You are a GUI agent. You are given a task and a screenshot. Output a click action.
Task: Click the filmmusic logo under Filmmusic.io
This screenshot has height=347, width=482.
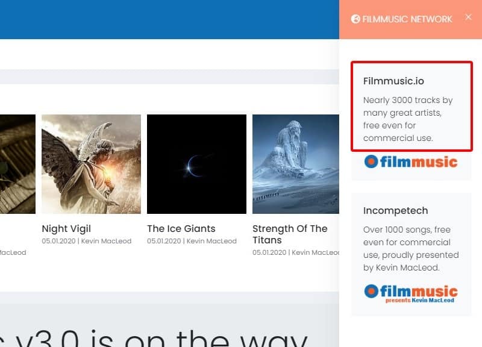pyautogui.click(x=411, y=161)
